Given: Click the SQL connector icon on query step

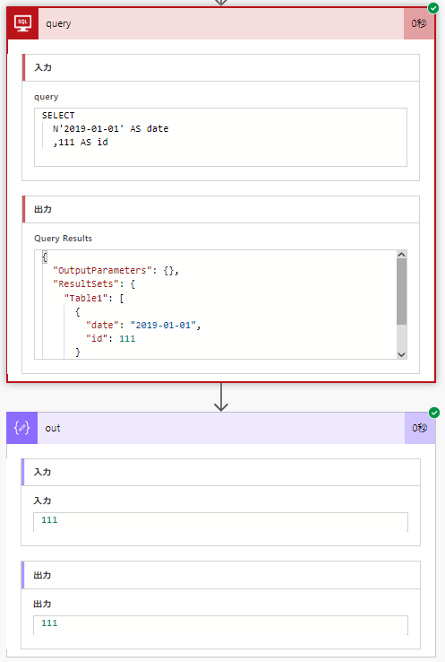Looking at the screenshot, I should pos(22,23).
